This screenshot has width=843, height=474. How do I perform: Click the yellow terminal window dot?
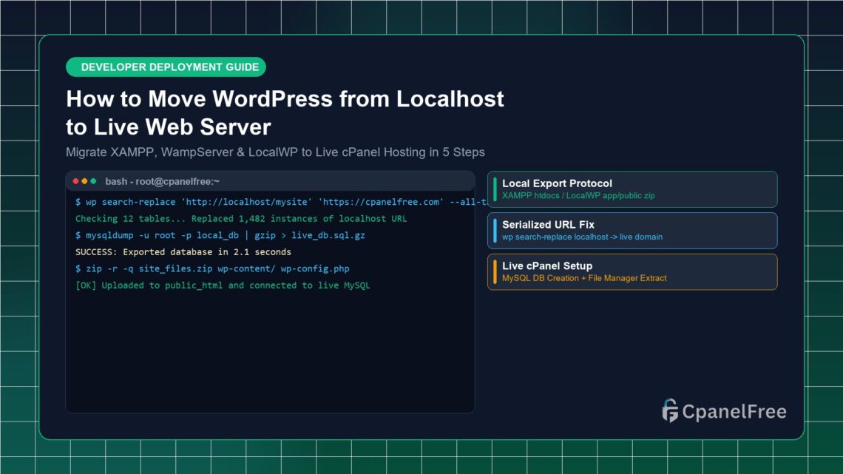(x=84, y=181)
